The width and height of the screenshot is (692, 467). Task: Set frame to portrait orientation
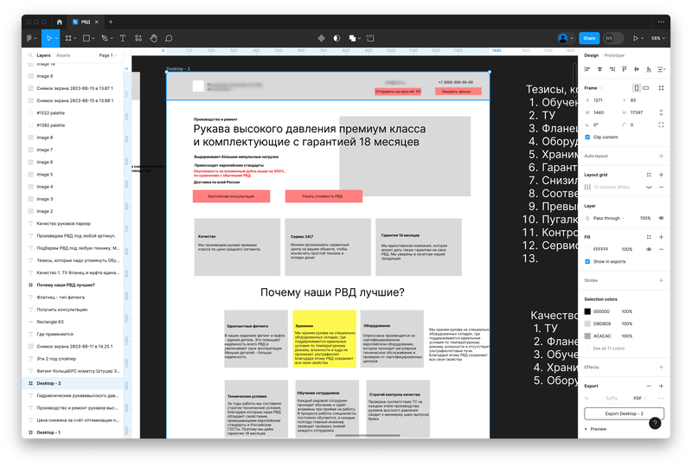click(x=637, y=88)
